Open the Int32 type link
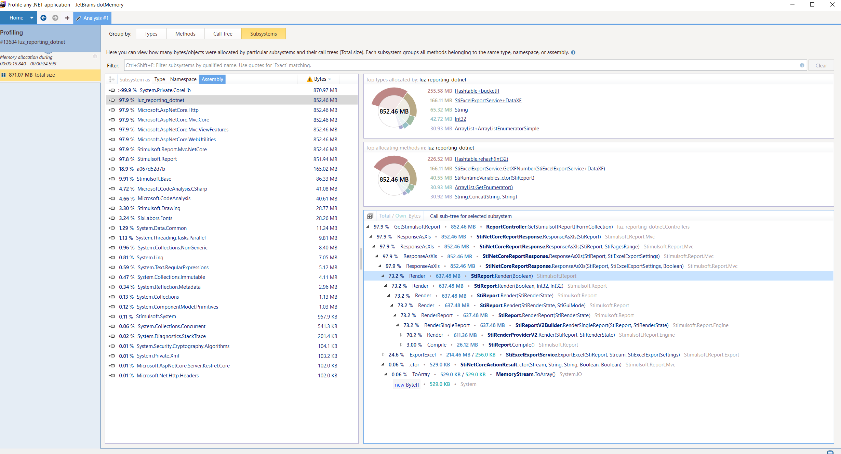 [460, 119]
